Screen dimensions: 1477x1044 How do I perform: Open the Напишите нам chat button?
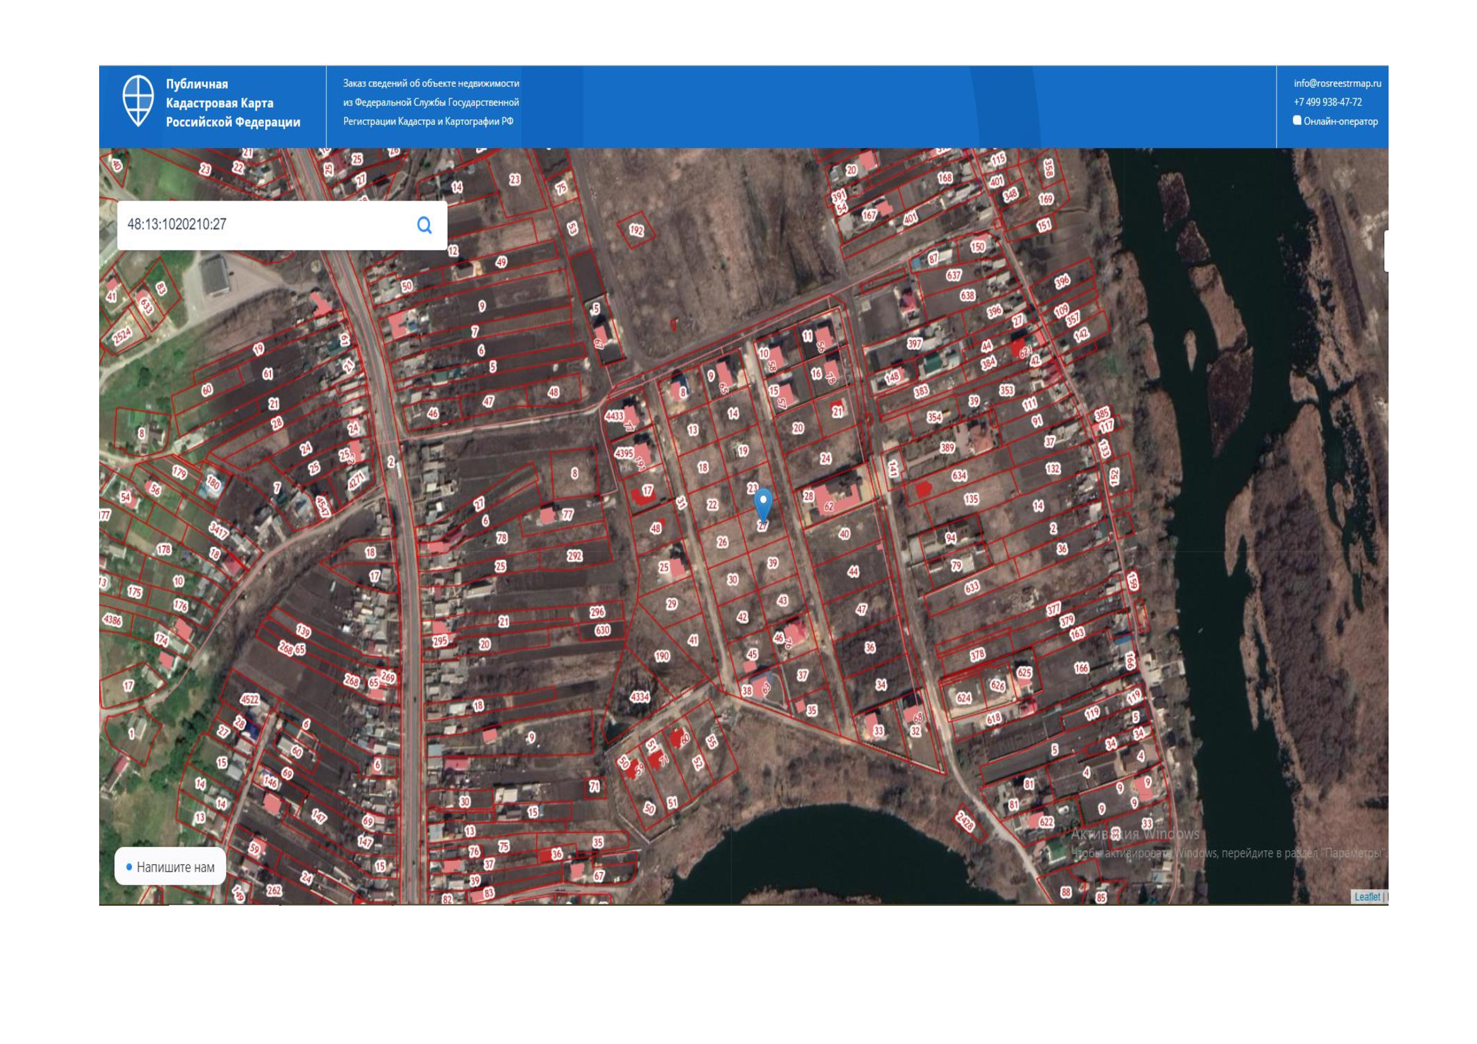170,867
